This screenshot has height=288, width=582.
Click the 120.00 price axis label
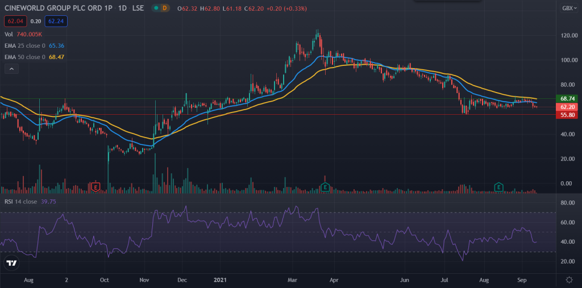[568, 36]
